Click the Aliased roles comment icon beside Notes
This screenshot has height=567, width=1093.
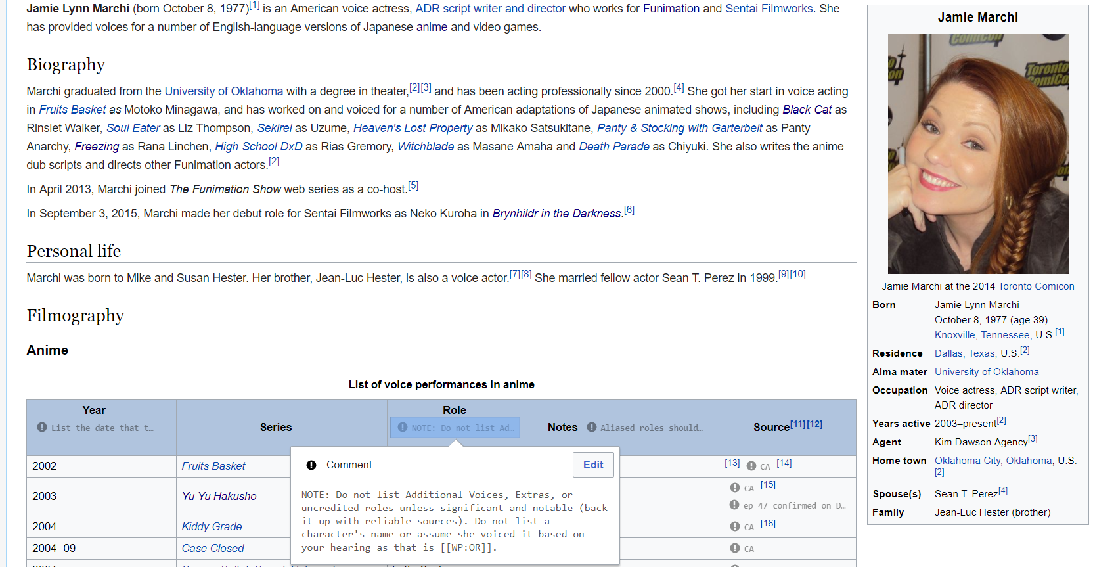coord(592,427)
